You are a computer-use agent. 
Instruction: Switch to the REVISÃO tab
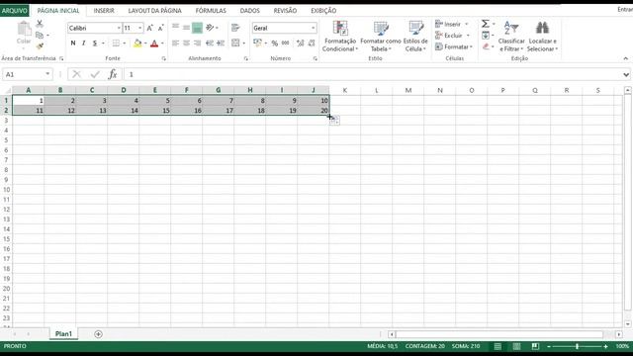coord(285,11)
